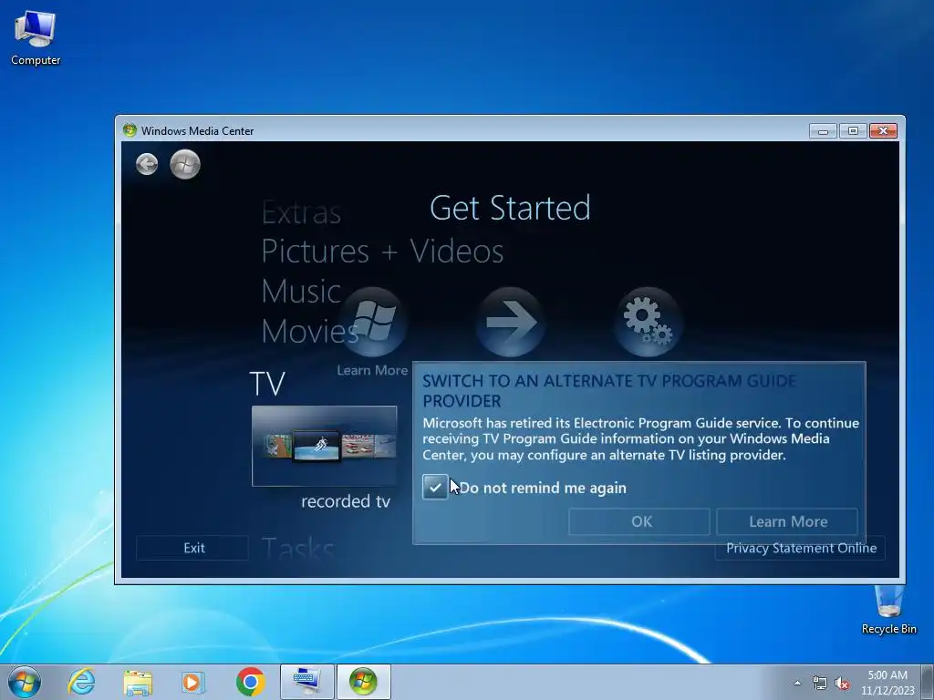The height and width of the screenshot is (700, 934).
Task: Click the network tray icon
Action: click(820, 683)
